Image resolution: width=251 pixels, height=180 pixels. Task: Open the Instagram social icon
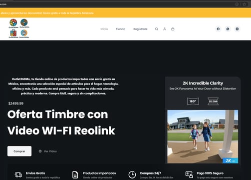point(237,29)
